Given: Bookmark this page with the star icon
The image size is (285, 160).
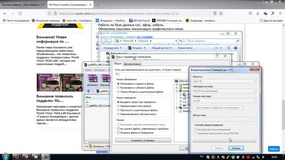Looking at the screenshot, I should pyautogui.click(x=221, y=13).
